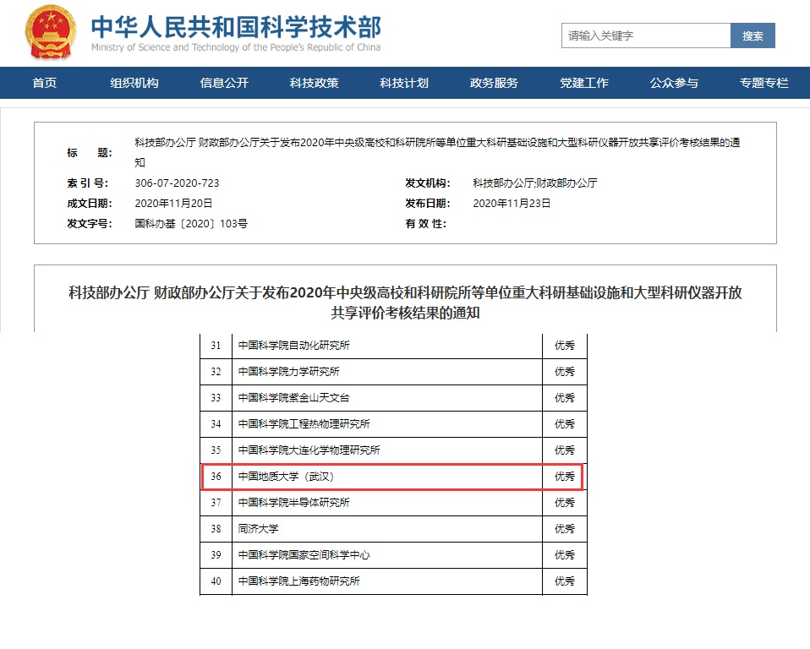Click the 发布日期 value 2020年11月23日
This screenshot has width=810, height=649.
512,203
